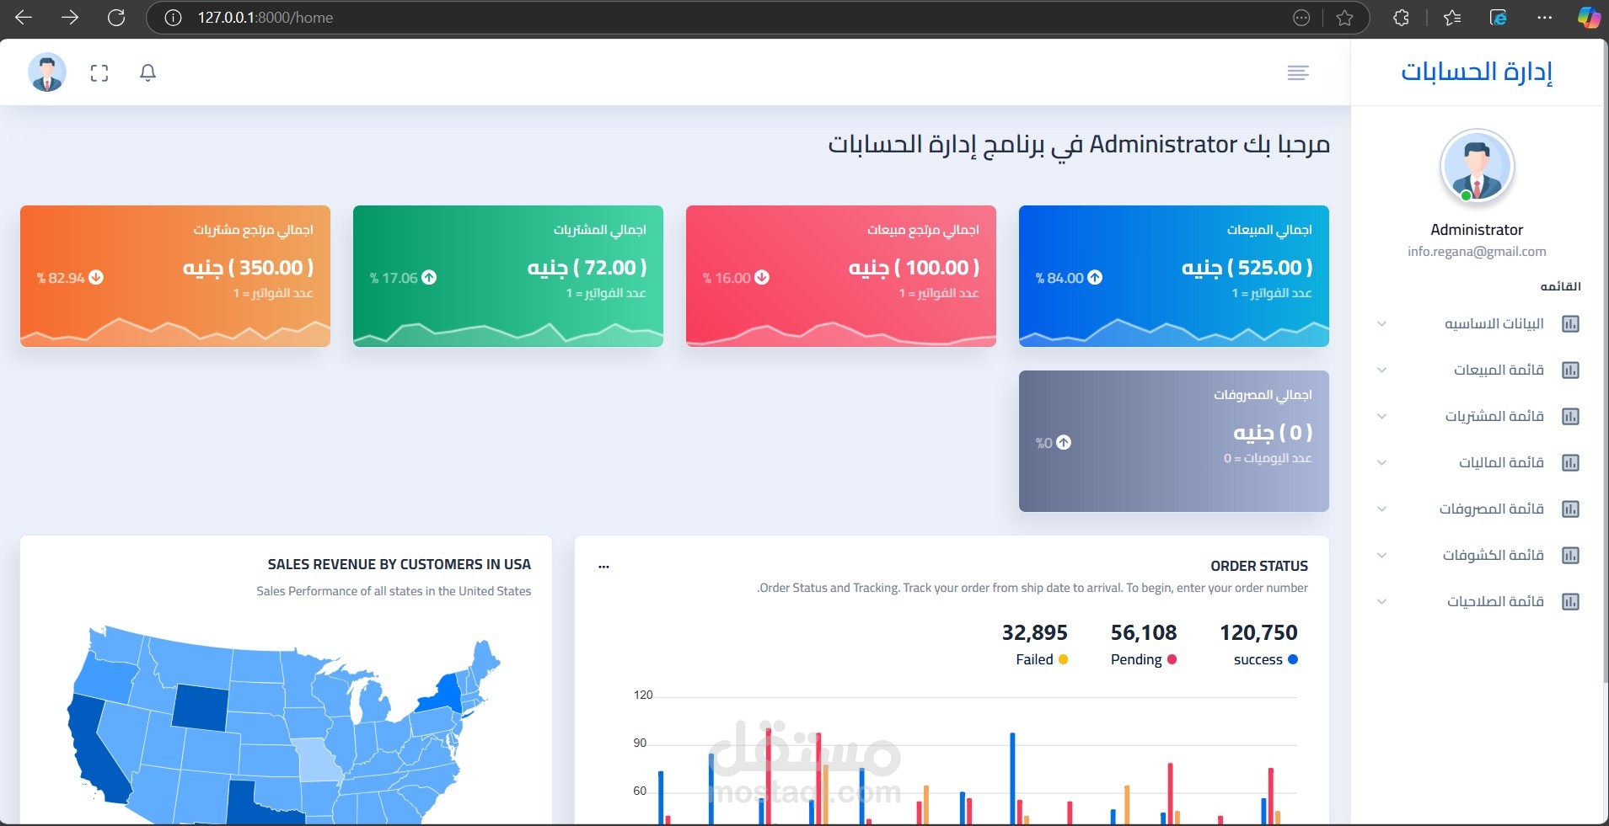Screen dimensions: 1609x826
Task: Click the site info icon in address bar
Action: coord(173,18)
